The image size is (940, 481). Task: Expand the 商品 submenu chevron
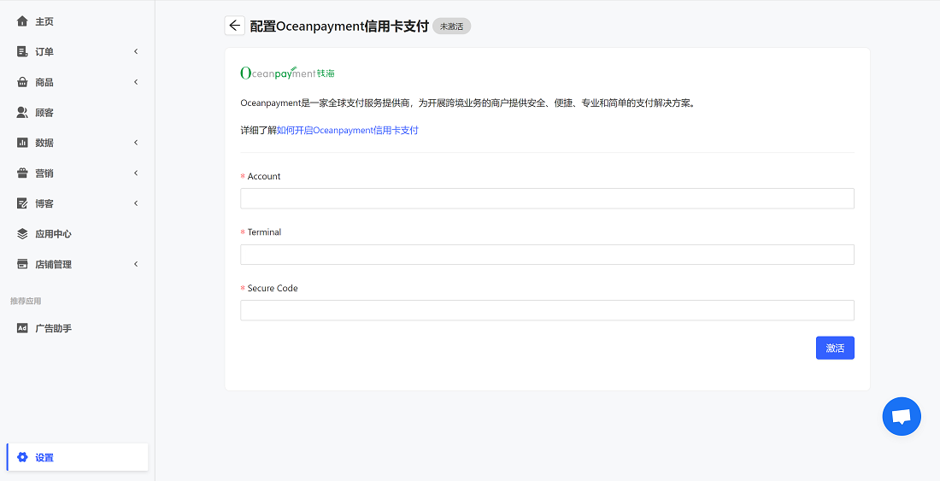tap(136, 82)
